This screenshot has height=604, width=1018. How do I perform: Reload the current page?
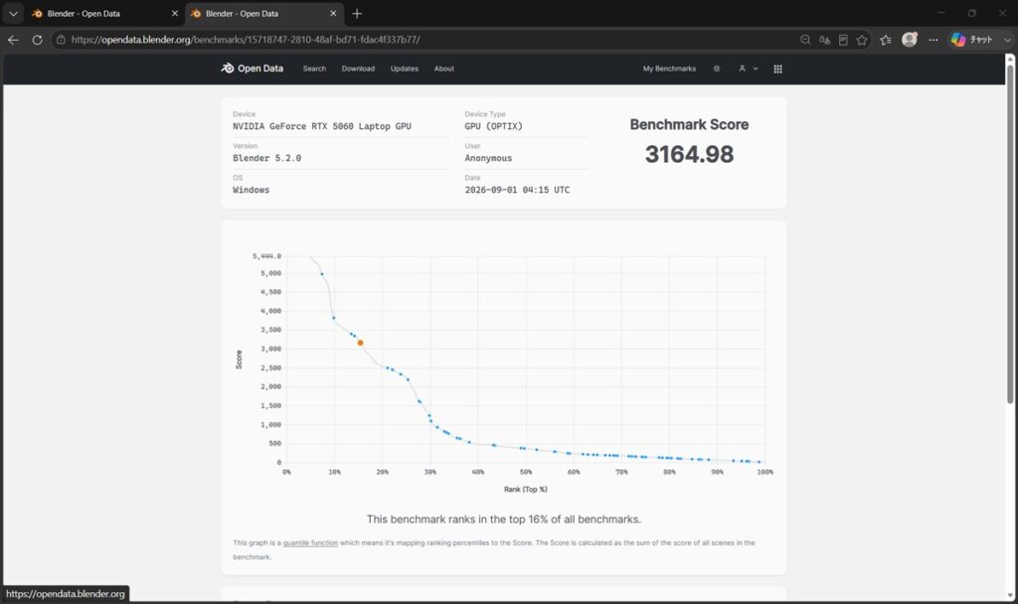coord(37,40)
